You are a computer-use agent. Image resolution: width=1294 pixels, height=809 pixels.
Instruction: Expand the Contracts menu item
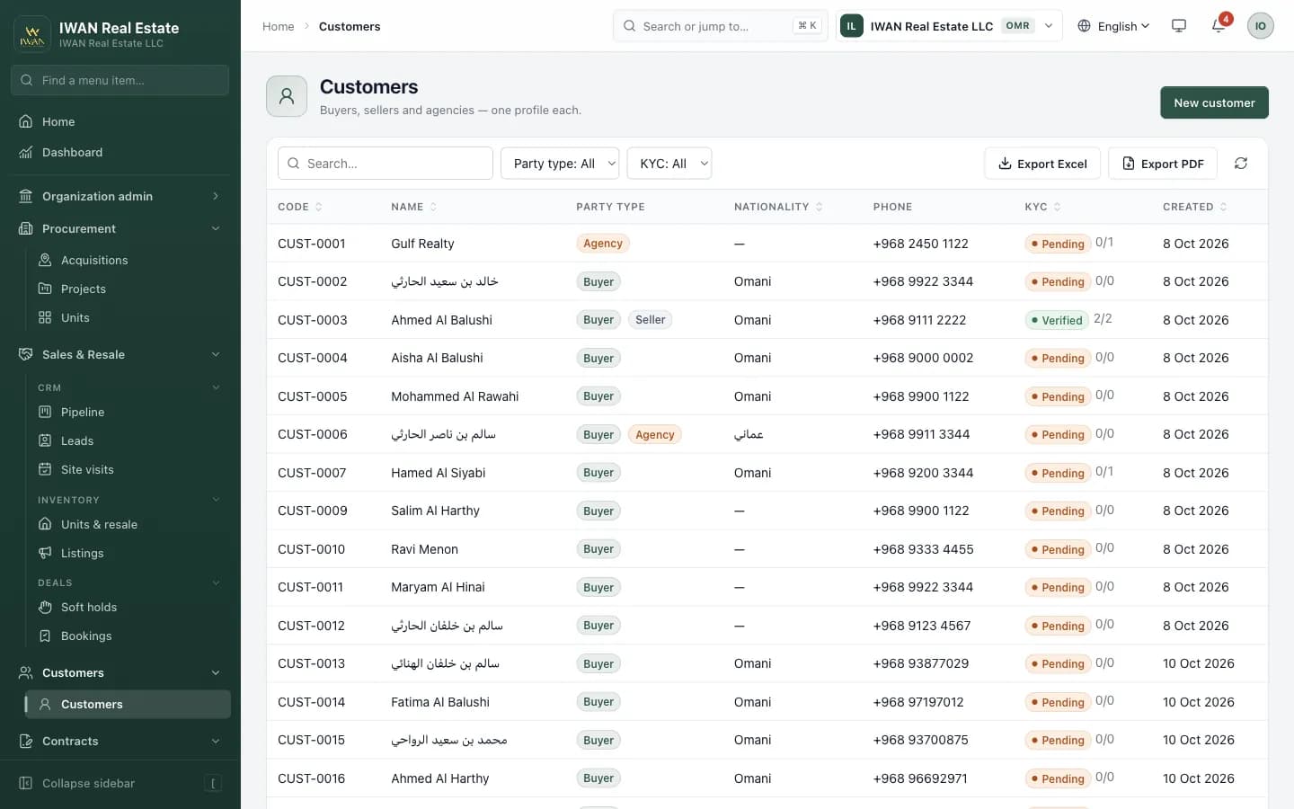[120, 741]
